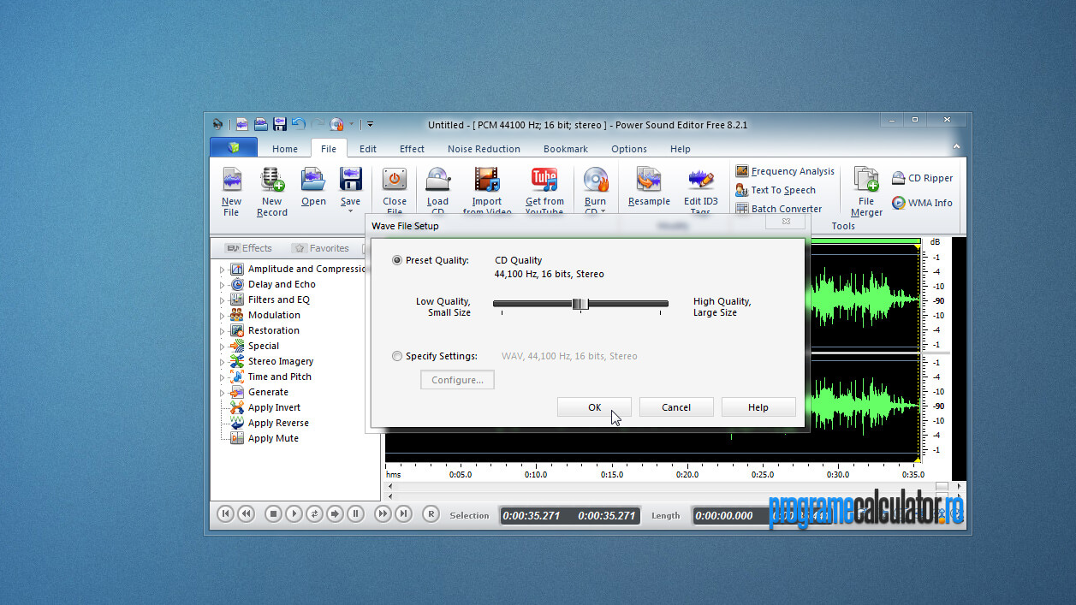The image size is (1076, 605).
Task: Open the Effect ribbon tab
Action: click(x=412, y=149)
